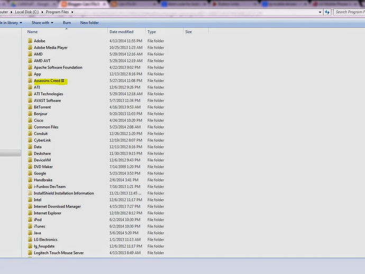
Task: Select the lg_fwupdate folder icon
Action: tap(30, 246)
